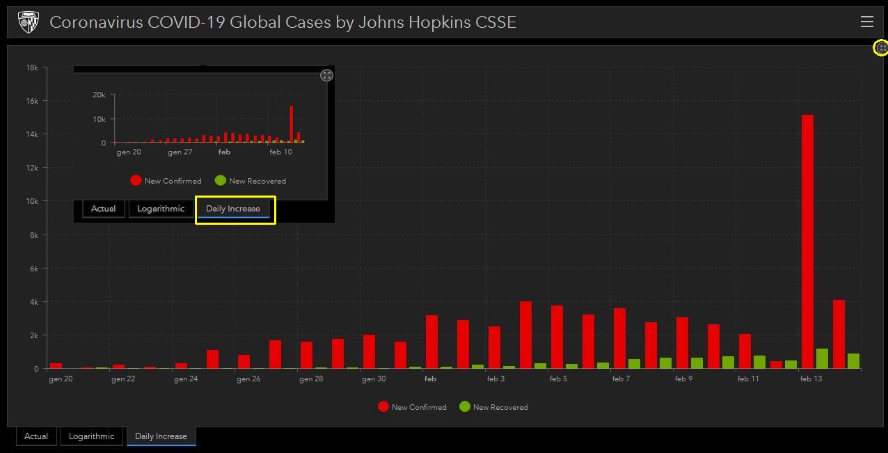Click the Johns Hopkins shield logo
The image size is (888, 453).
(29, 22)
